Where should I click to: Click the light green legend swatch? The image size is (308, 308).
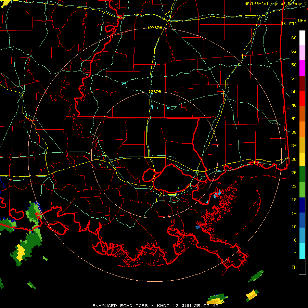[x=302, y=190]
